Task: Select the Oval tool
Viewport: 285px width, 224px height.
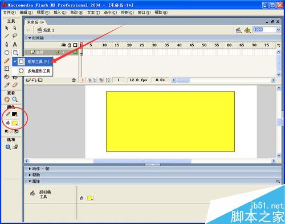Action: click(x=7, y=53)
